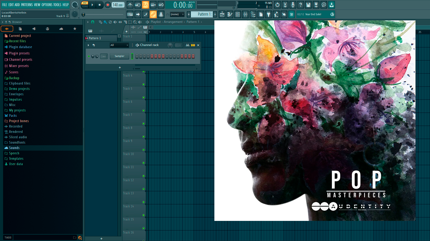Image resolution: width=430 pixels, height=241 pixels.
Task: Save project with floppy disk icon
Action: point(308,5)
